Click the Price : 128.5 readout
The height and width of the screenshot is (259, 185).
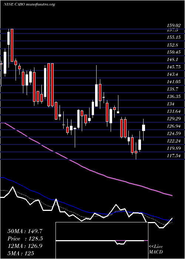coord(25,239)
